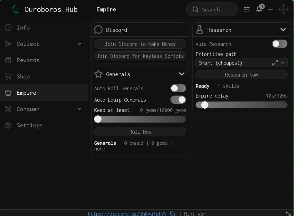
Task: Click the resize corner arrow icon
Action: pos(288,213)
